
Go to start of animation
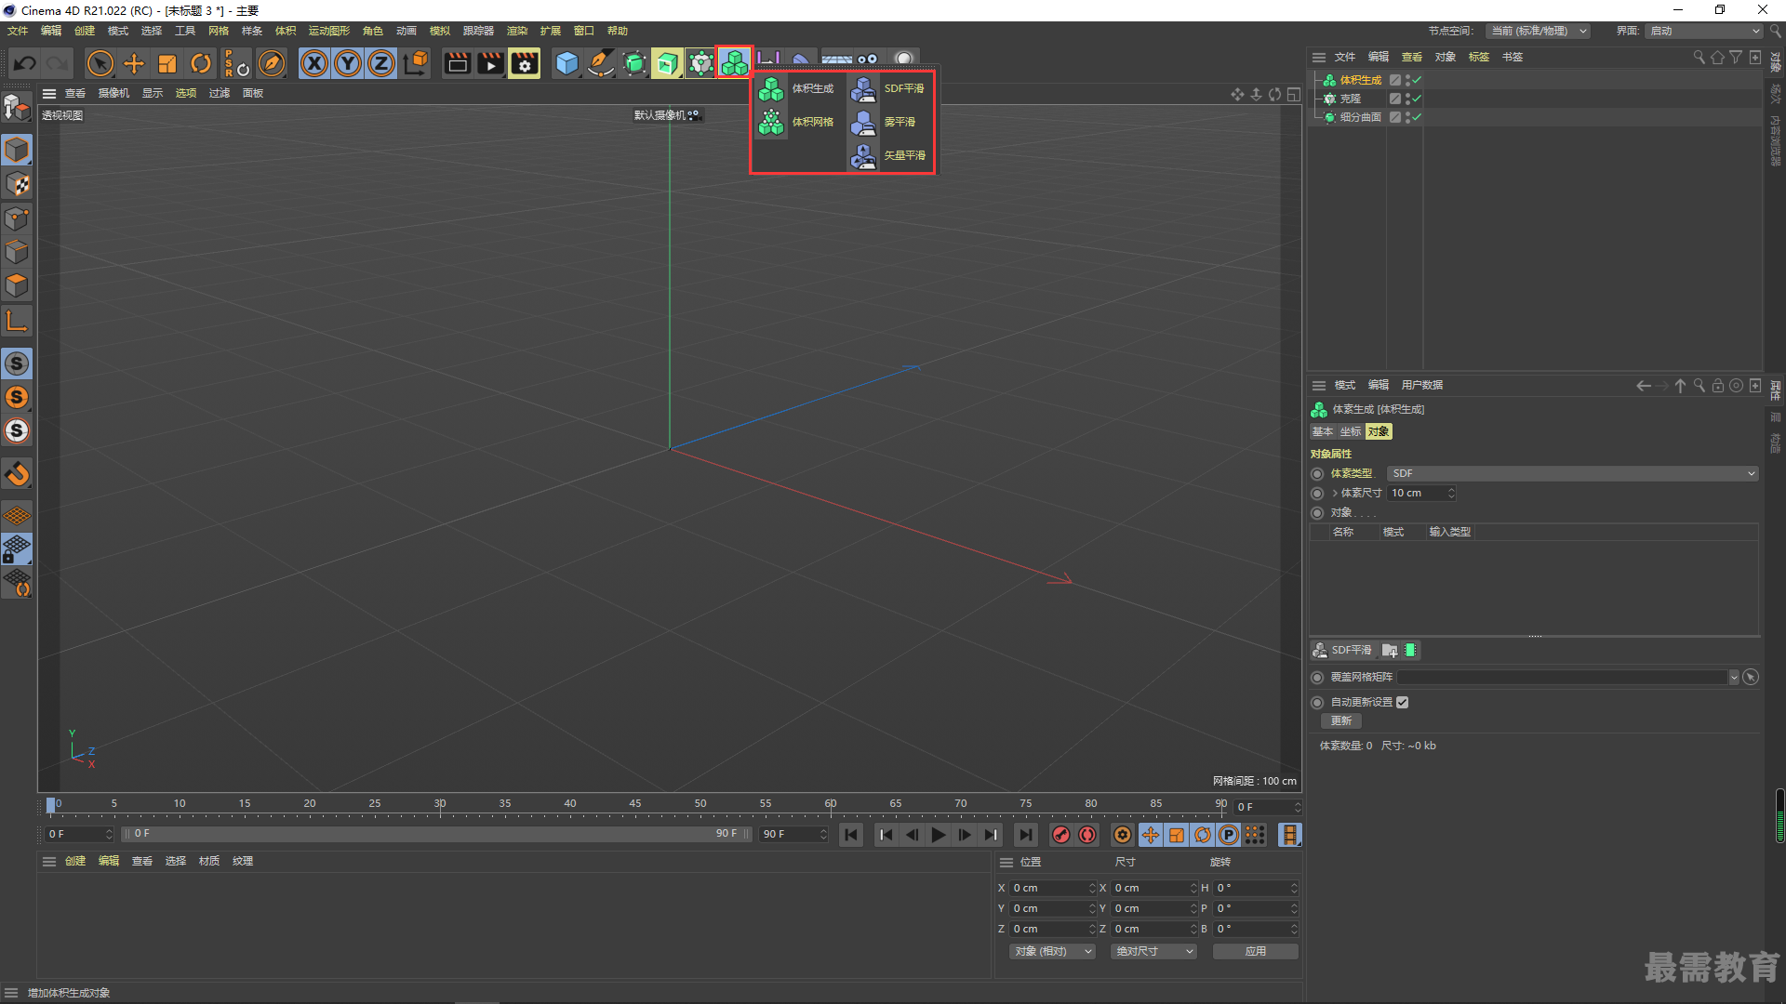point(851,835)
